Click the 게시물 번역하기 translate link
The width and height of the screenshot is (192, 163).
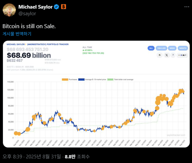[x=17, y=34]
